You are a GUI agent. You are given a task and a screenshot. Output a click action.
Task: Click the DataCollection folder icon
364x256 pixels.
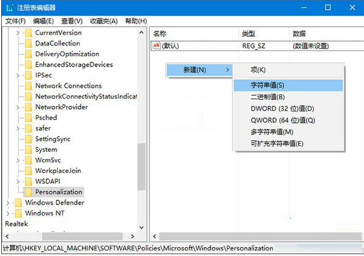pyautogui.click(x=27, y=44)
